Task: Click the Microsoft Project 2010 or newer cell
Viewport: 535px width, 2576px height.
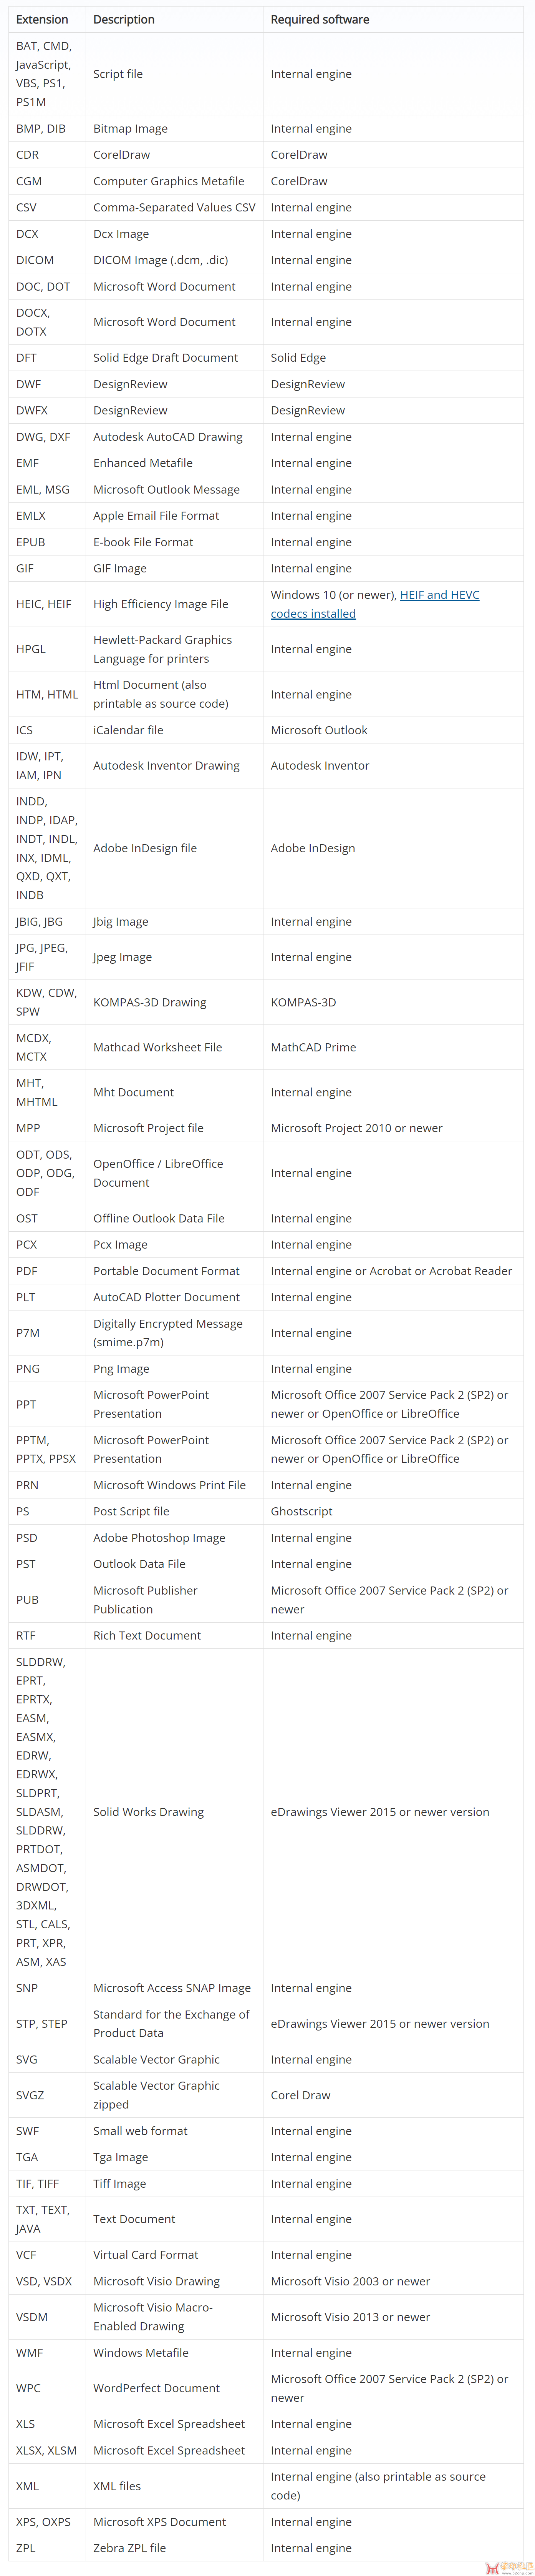Action: 393,1128
